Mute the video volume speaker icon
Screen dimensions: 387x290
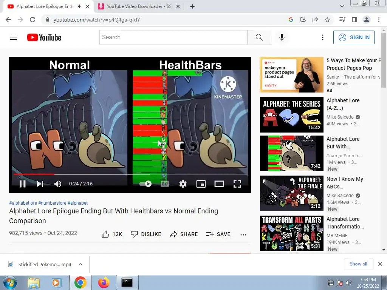coord(58,184)
